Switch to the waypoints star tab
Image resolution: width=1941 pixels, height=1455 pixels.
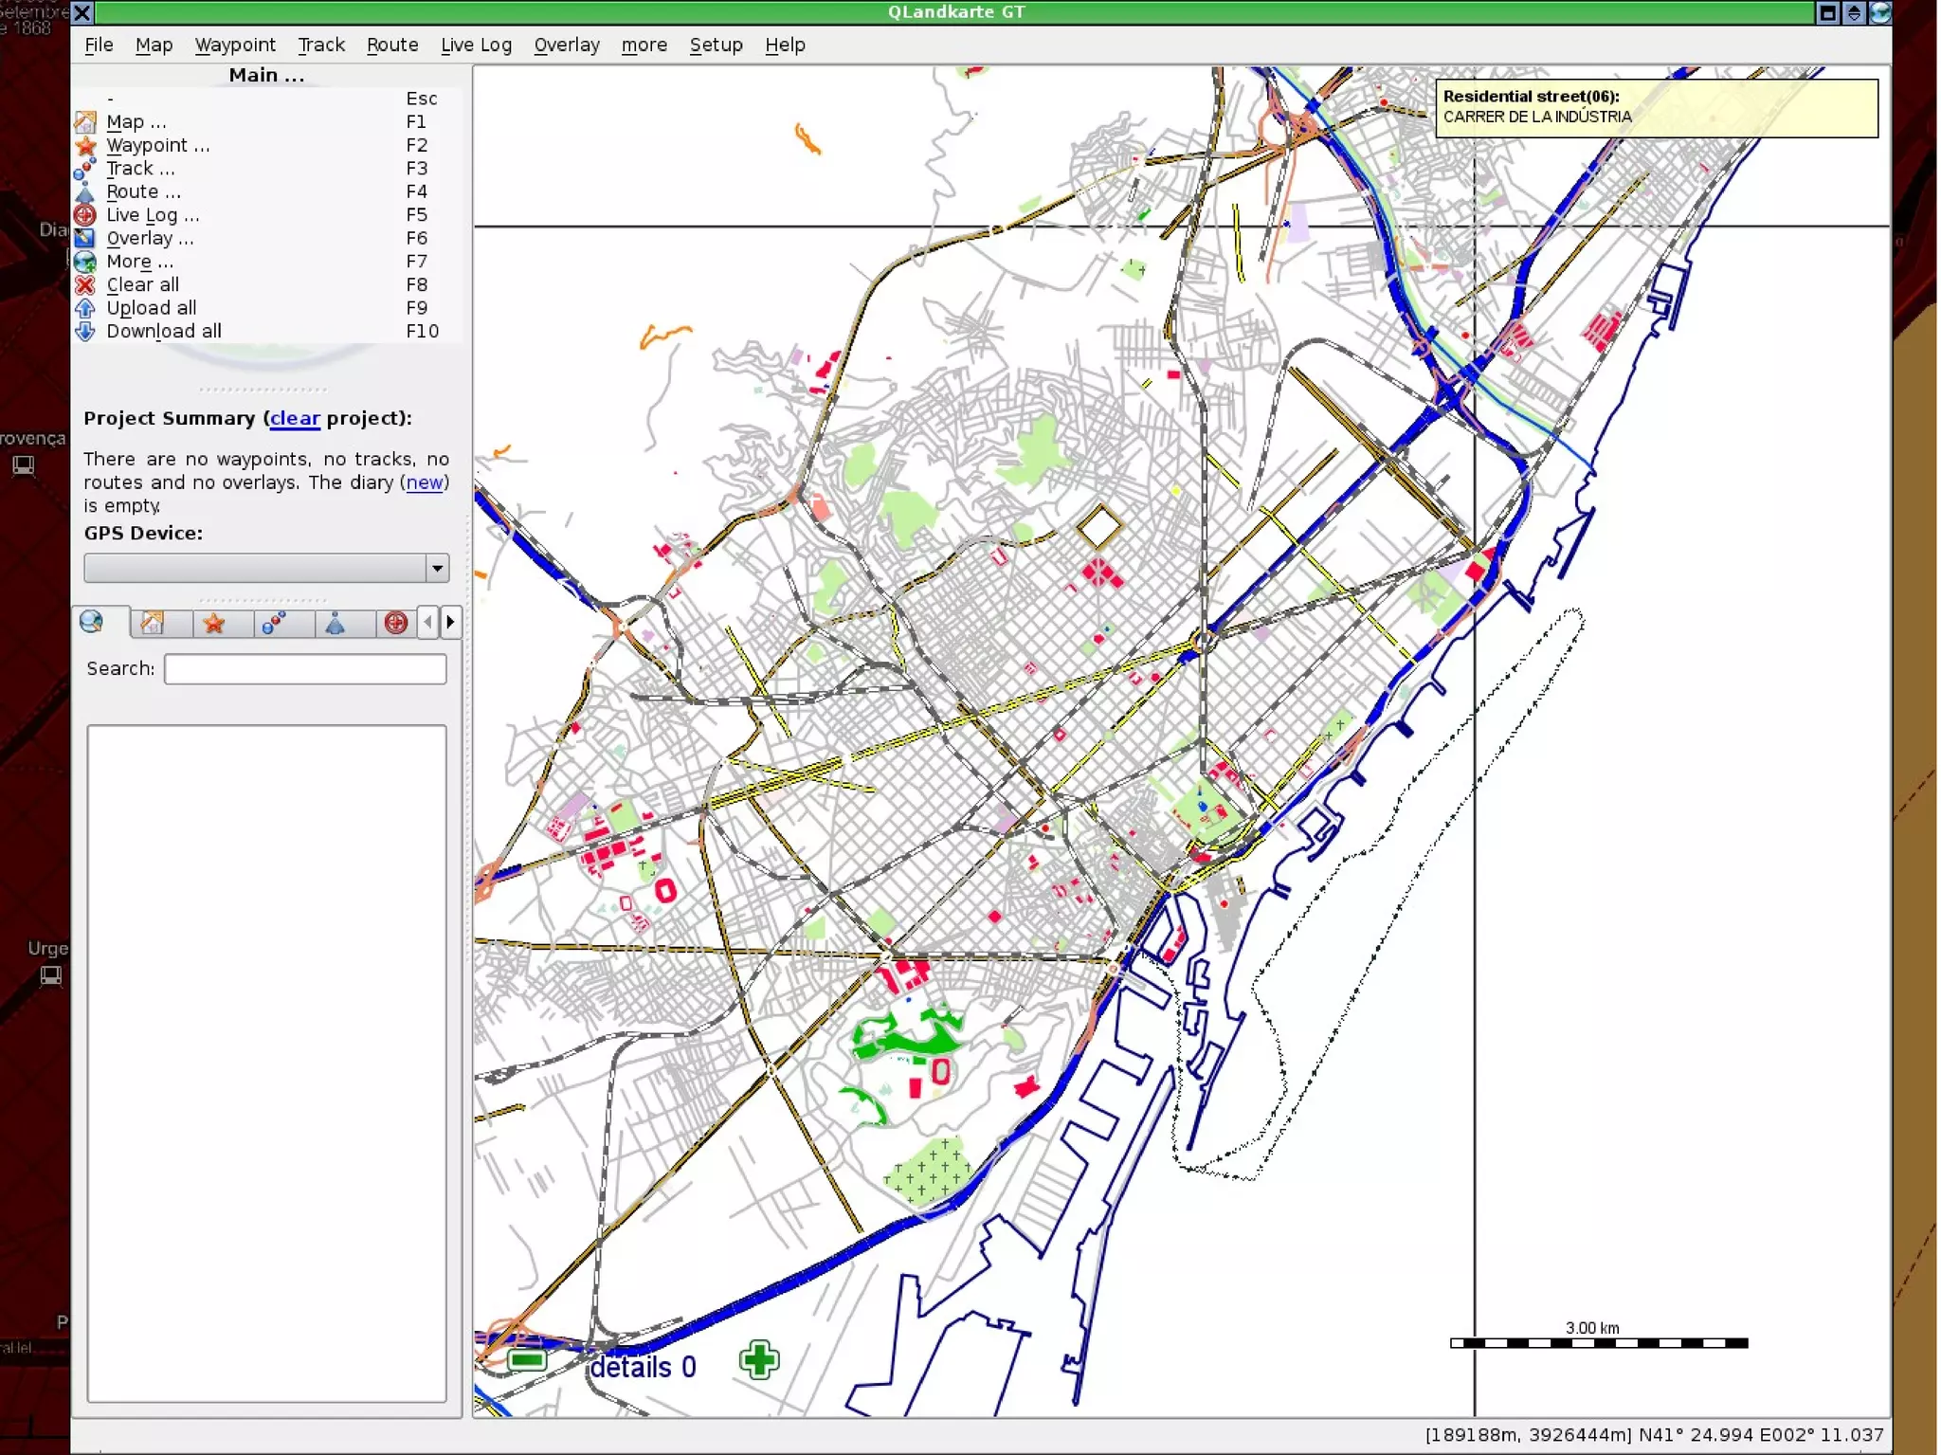point(214,623)
